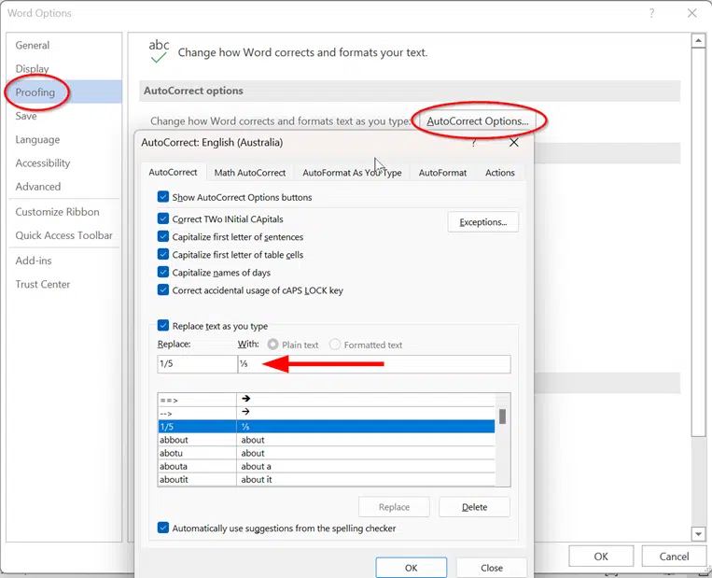Toggle Capitalize first letter of table cells
712x578 pixels.
coord(163,254)
